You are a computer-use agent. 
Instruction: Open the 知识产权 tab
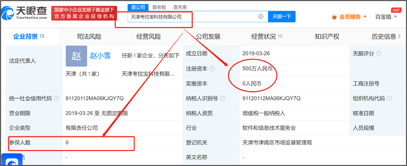coord(327,37)
